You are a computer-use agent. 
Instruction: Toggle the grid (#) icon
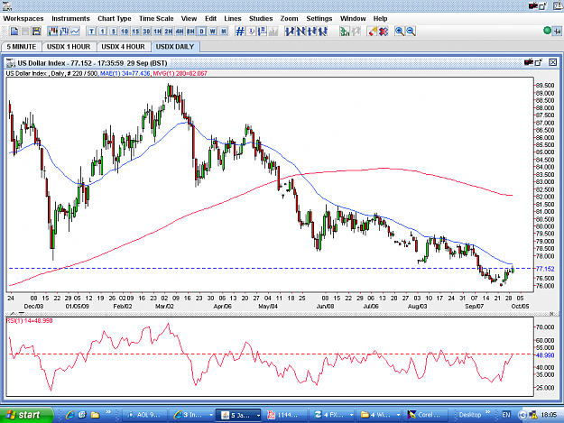[240, 32]
